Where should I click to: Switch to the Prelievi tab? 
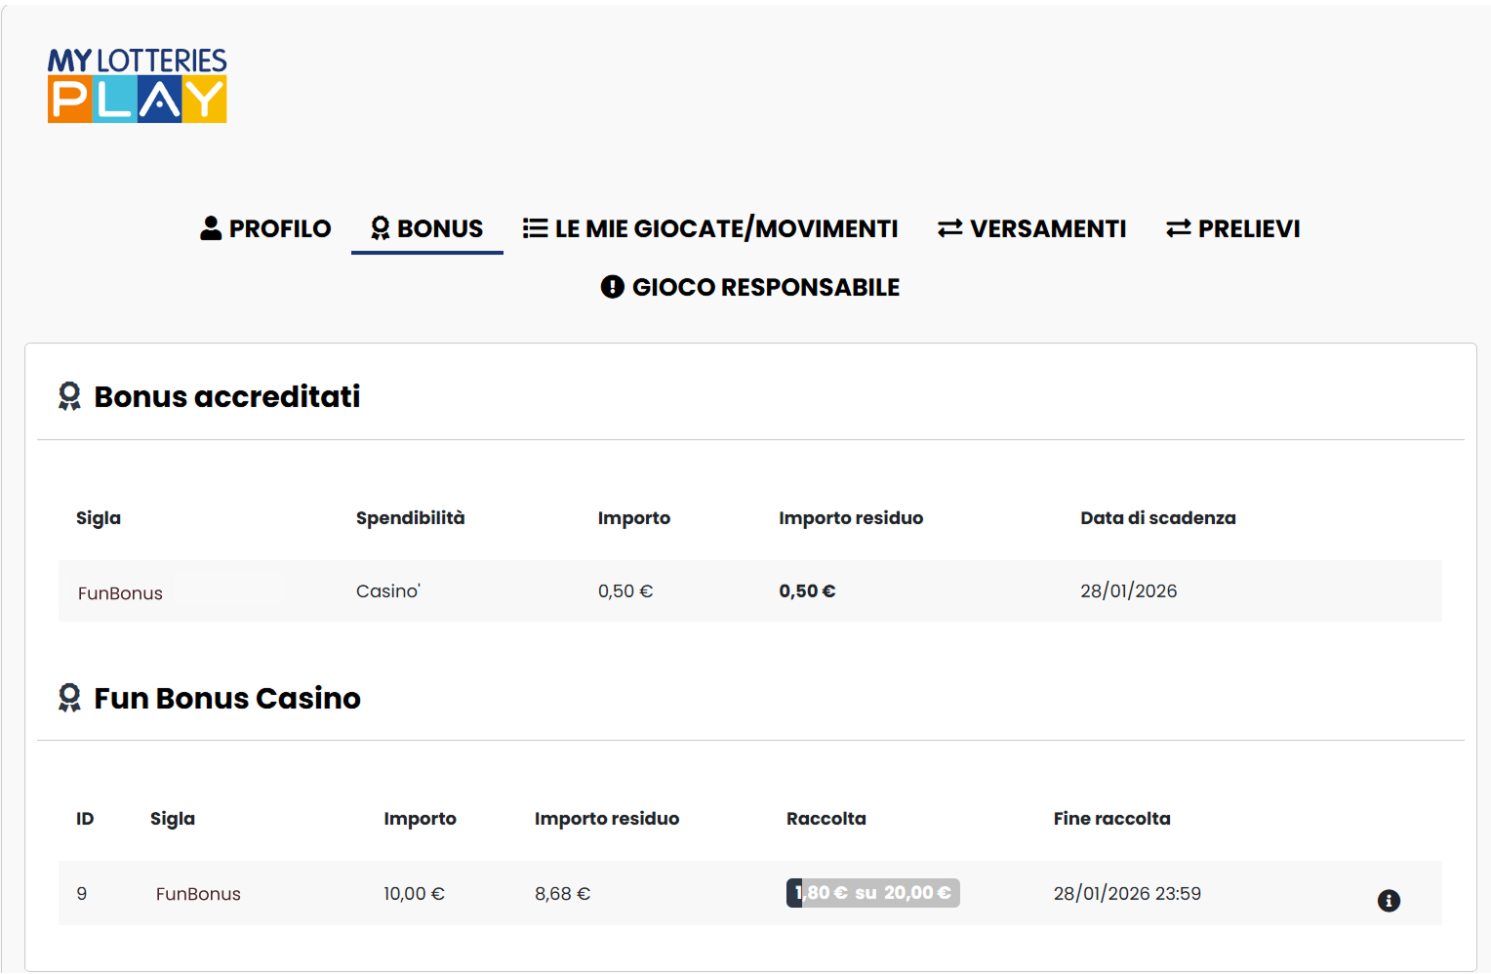pyautogui.click(x=1232, y=228)
